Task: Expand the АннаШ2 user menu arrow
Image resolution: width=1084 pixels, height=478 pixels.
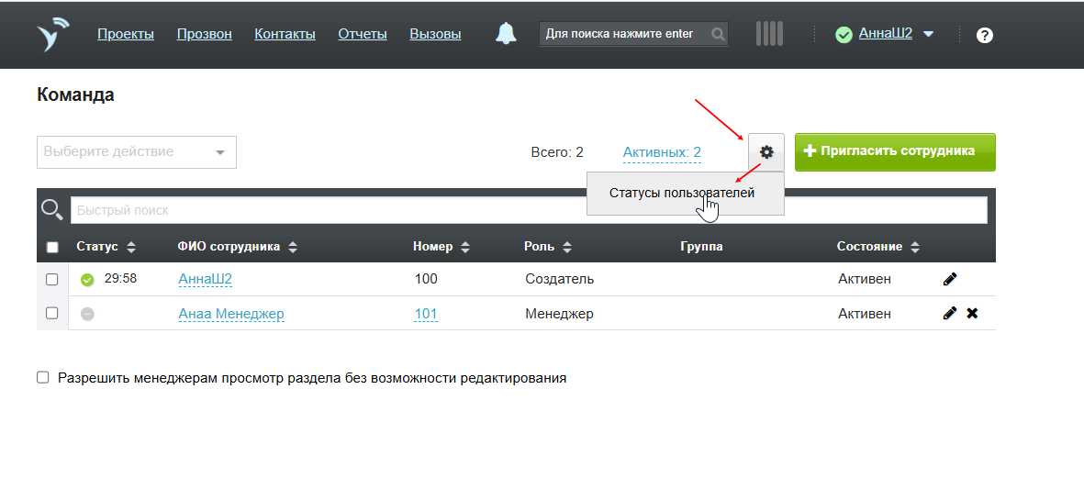Action: tap(928, 35)
